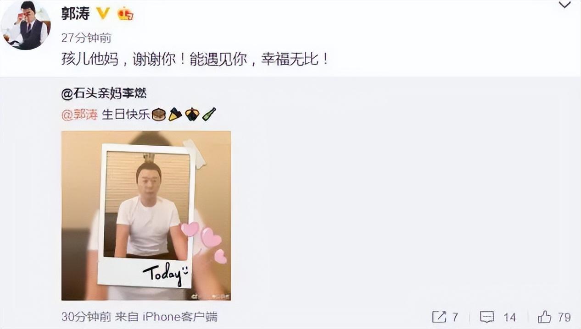Image resolution: width=581 pixels, height=329 pixels.
Task: Open the Today polaroid photo thumbnail
Action: pyautogui.click(x=146, y=215)
